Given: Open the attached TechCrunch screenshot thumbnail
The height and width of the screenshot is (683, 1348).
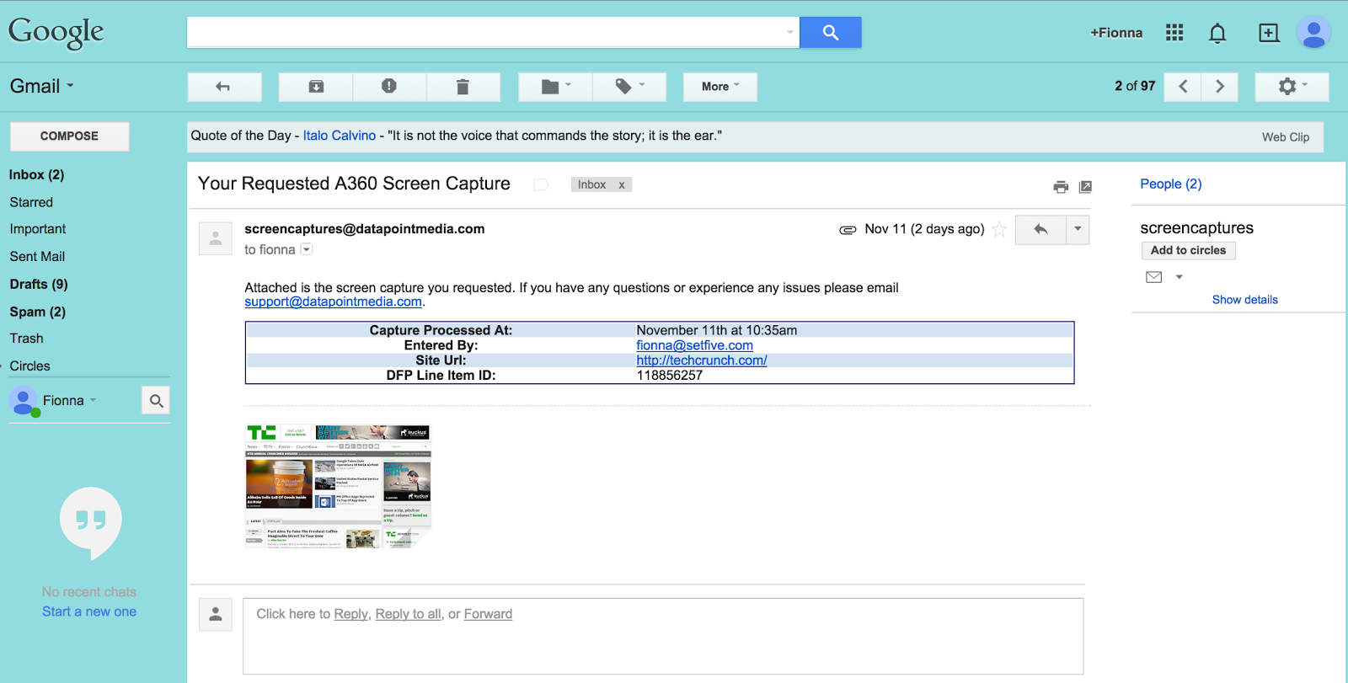Looking at the screenshot, I should [x=338, y=486].
